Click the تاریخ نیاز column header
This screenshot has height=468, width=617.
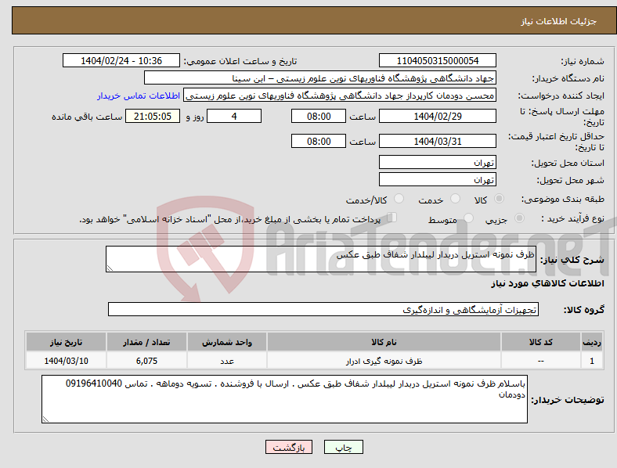point(66,342)
